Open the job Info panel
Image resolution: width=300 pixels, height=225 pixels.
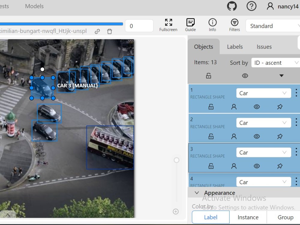tap(212, 25)
